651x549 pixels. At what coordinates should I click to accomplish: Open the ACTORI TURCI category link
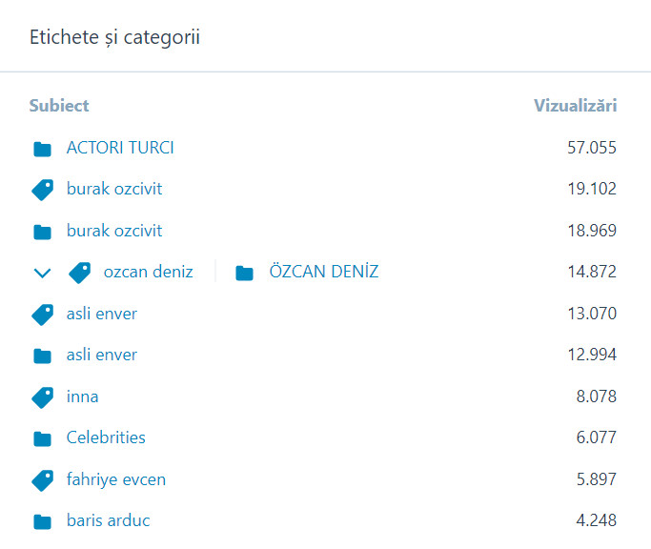click(120, 148)
